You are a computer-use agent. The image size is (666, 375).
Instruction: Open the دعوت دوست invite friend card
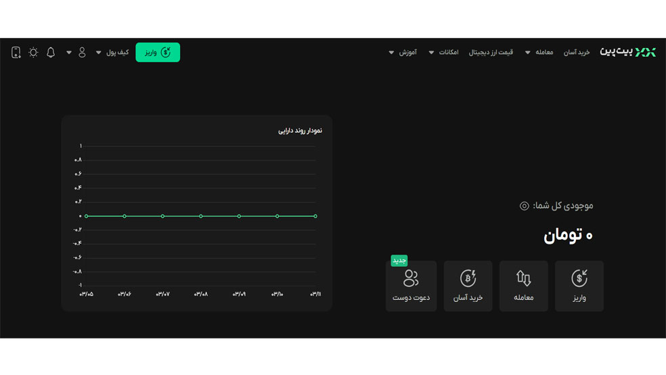click(x=411, y=286)
